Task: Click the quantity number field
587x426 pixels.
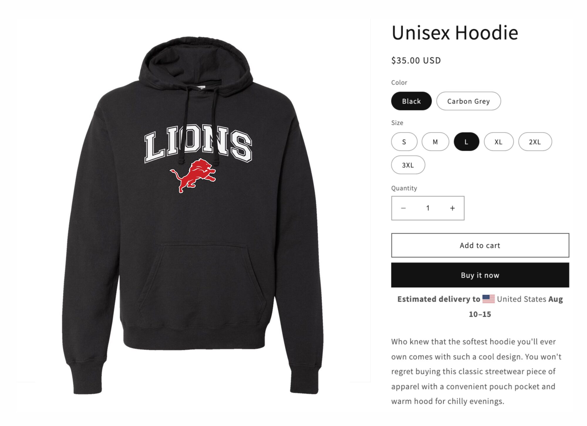Action: point(428,208)
